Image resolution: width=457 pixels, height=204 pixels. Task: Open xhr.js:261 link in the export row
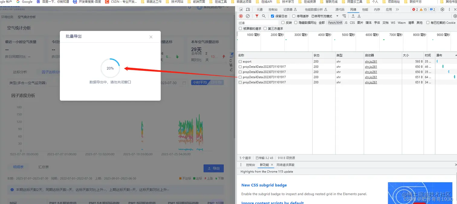371,61
